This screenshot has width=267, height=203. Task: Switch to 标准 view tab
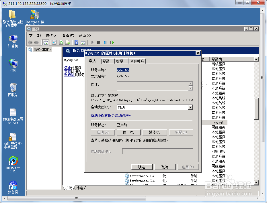(79, 188)
